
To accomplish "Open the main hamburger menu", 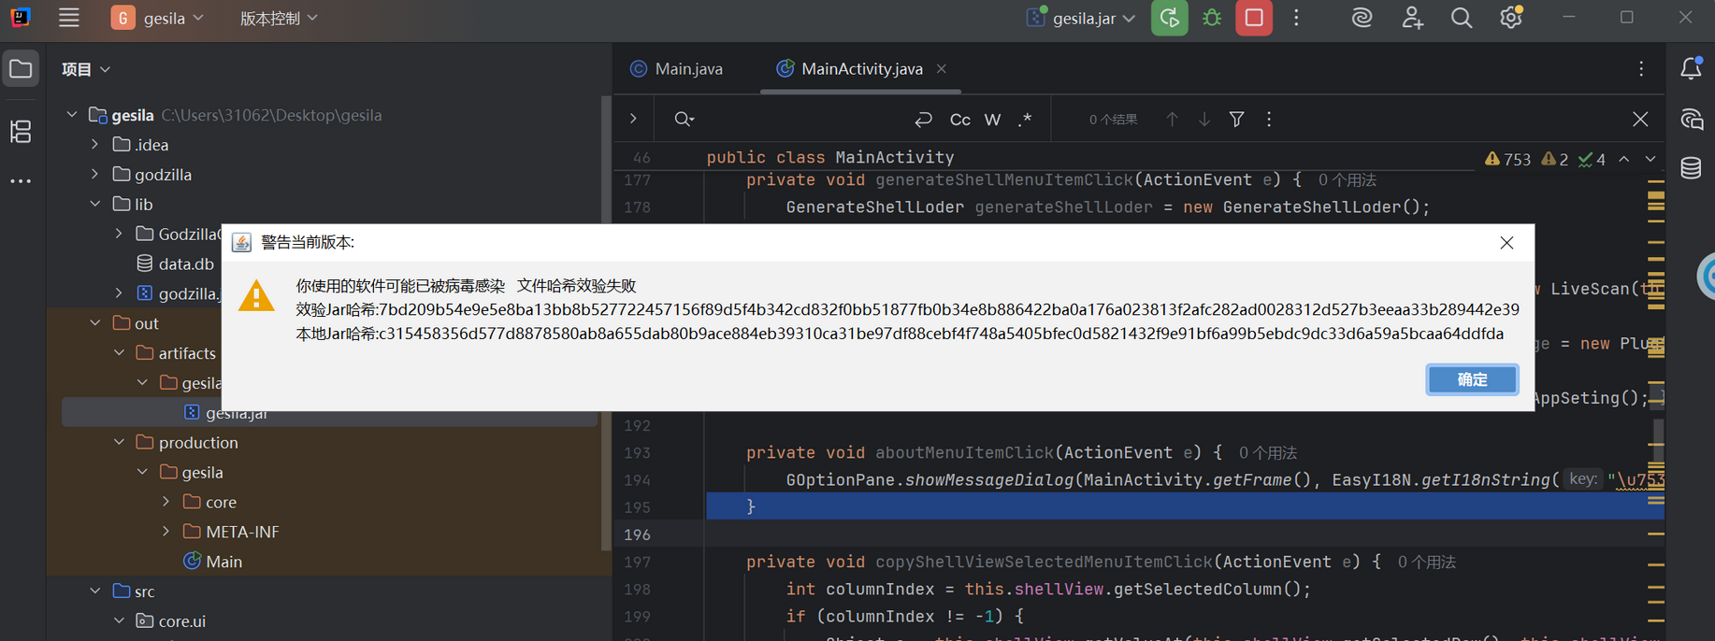I will [x=69, y=18].
